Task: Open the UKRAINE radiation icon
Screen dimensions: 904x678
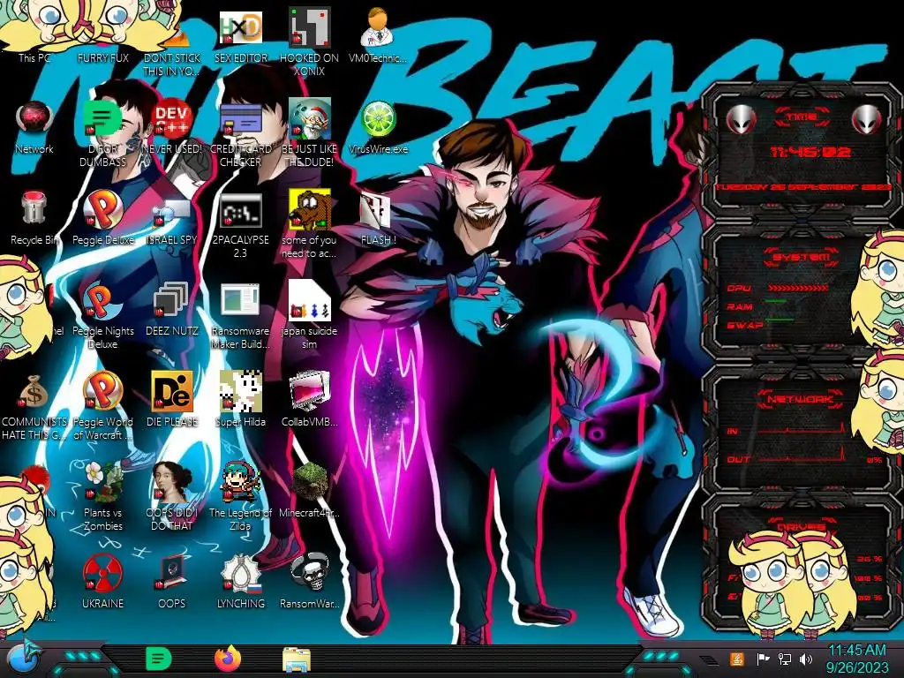Action: click(102, 583)
